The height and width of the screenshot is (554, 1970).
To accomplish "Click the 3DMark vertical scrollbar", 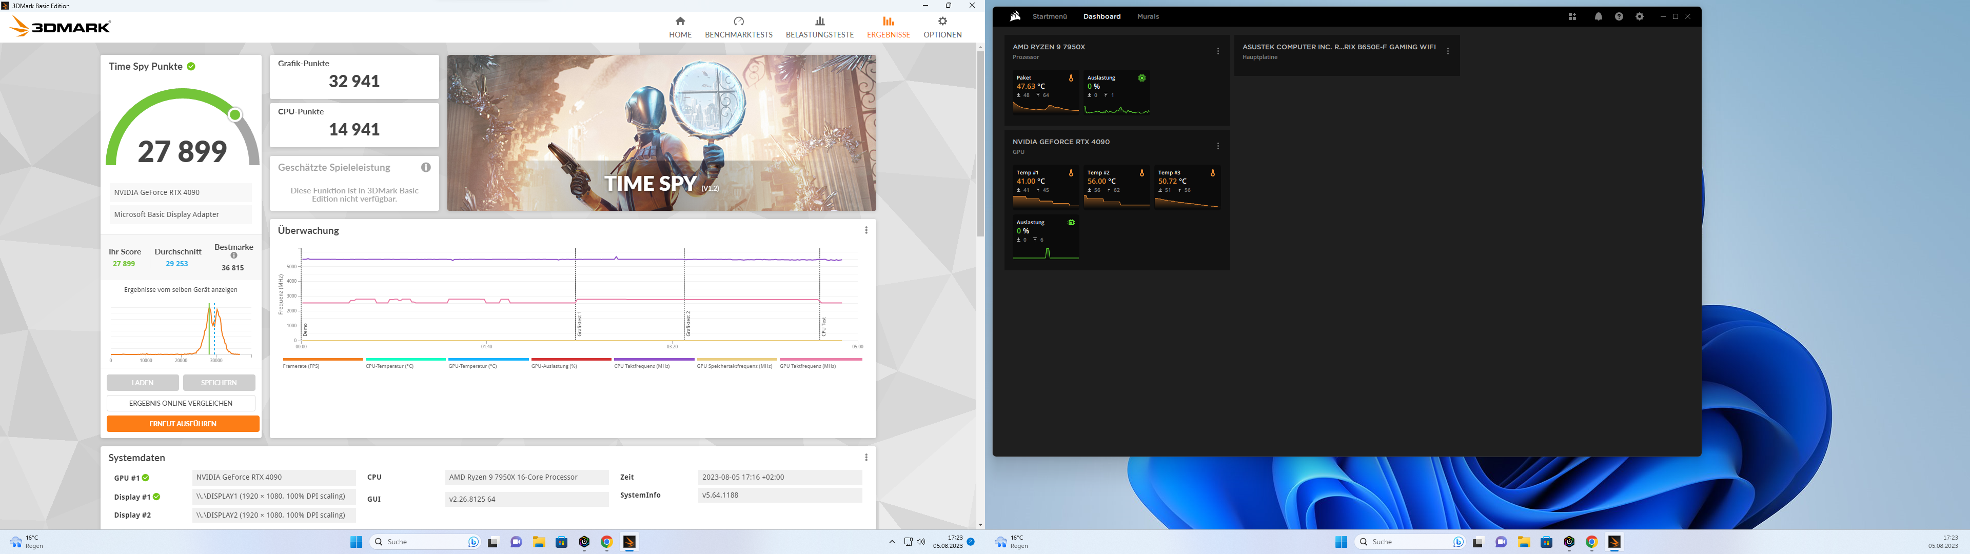I will [x=980, y=144].
